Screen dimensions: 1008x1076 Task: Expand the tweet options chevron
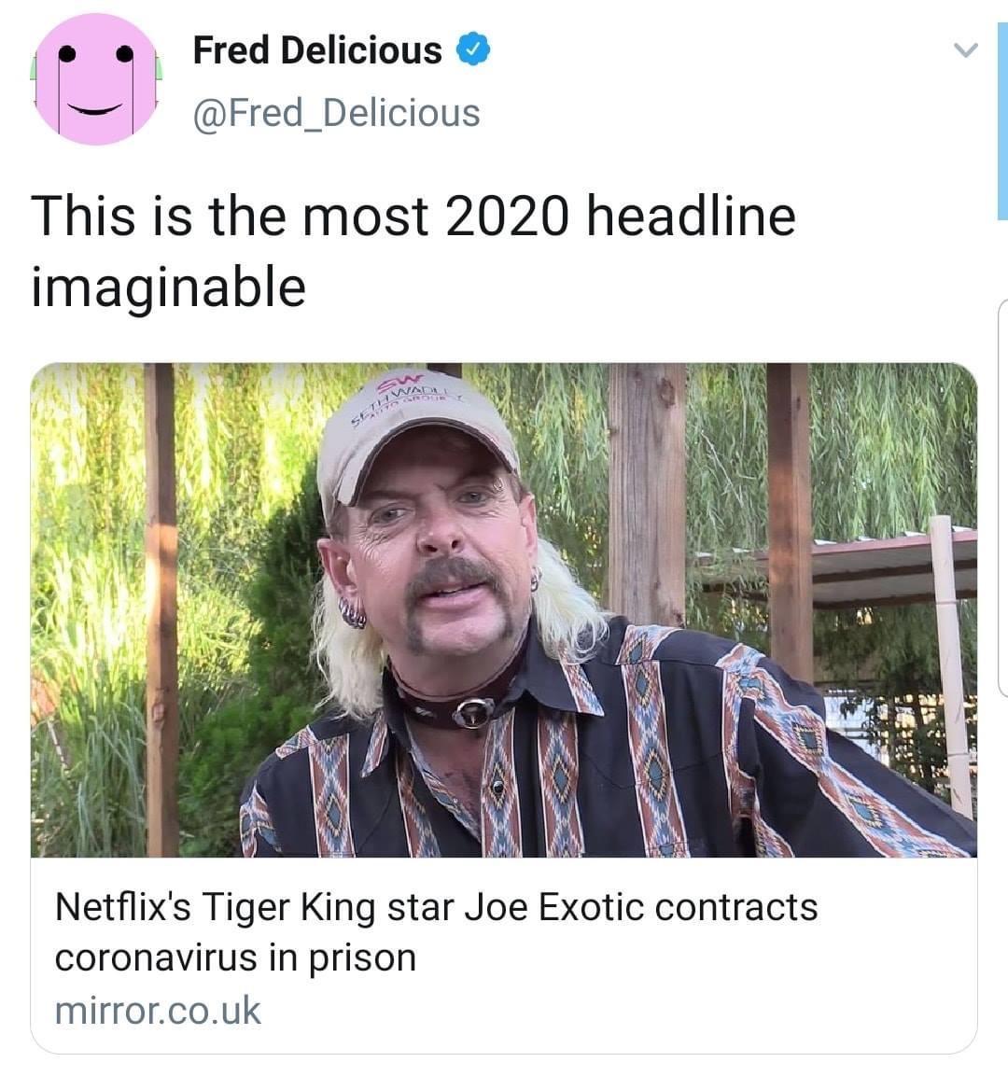click(x=965, y=49)
